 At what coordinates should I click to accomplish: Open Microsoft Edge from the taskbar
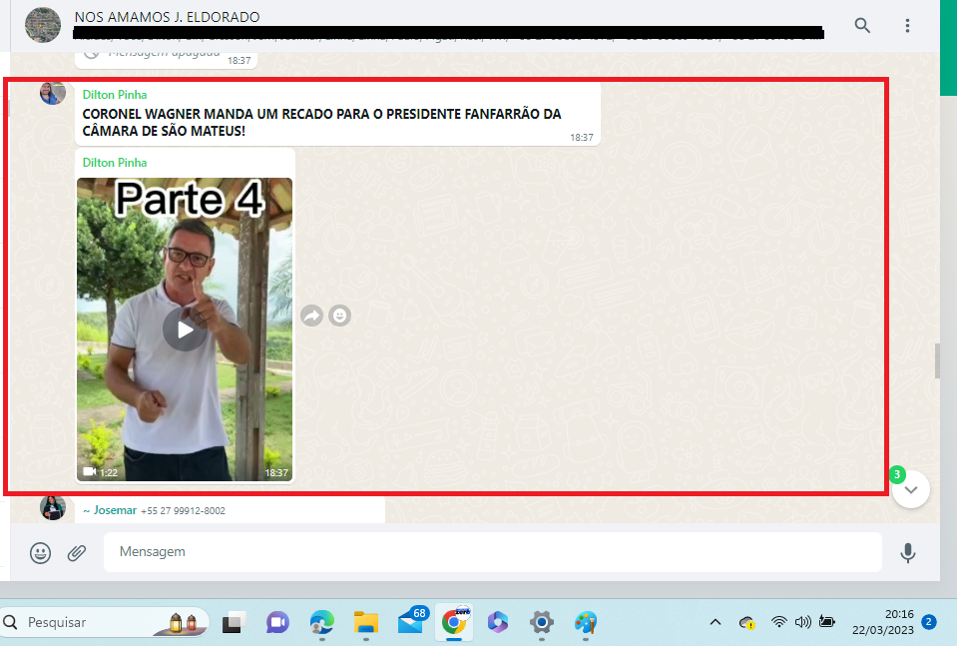[x=321, y=623]
